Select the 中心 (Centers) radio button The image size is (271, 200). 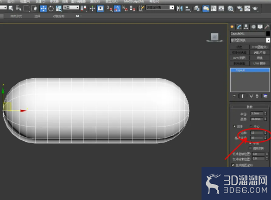pyautogui.click(x=251, y=126)
